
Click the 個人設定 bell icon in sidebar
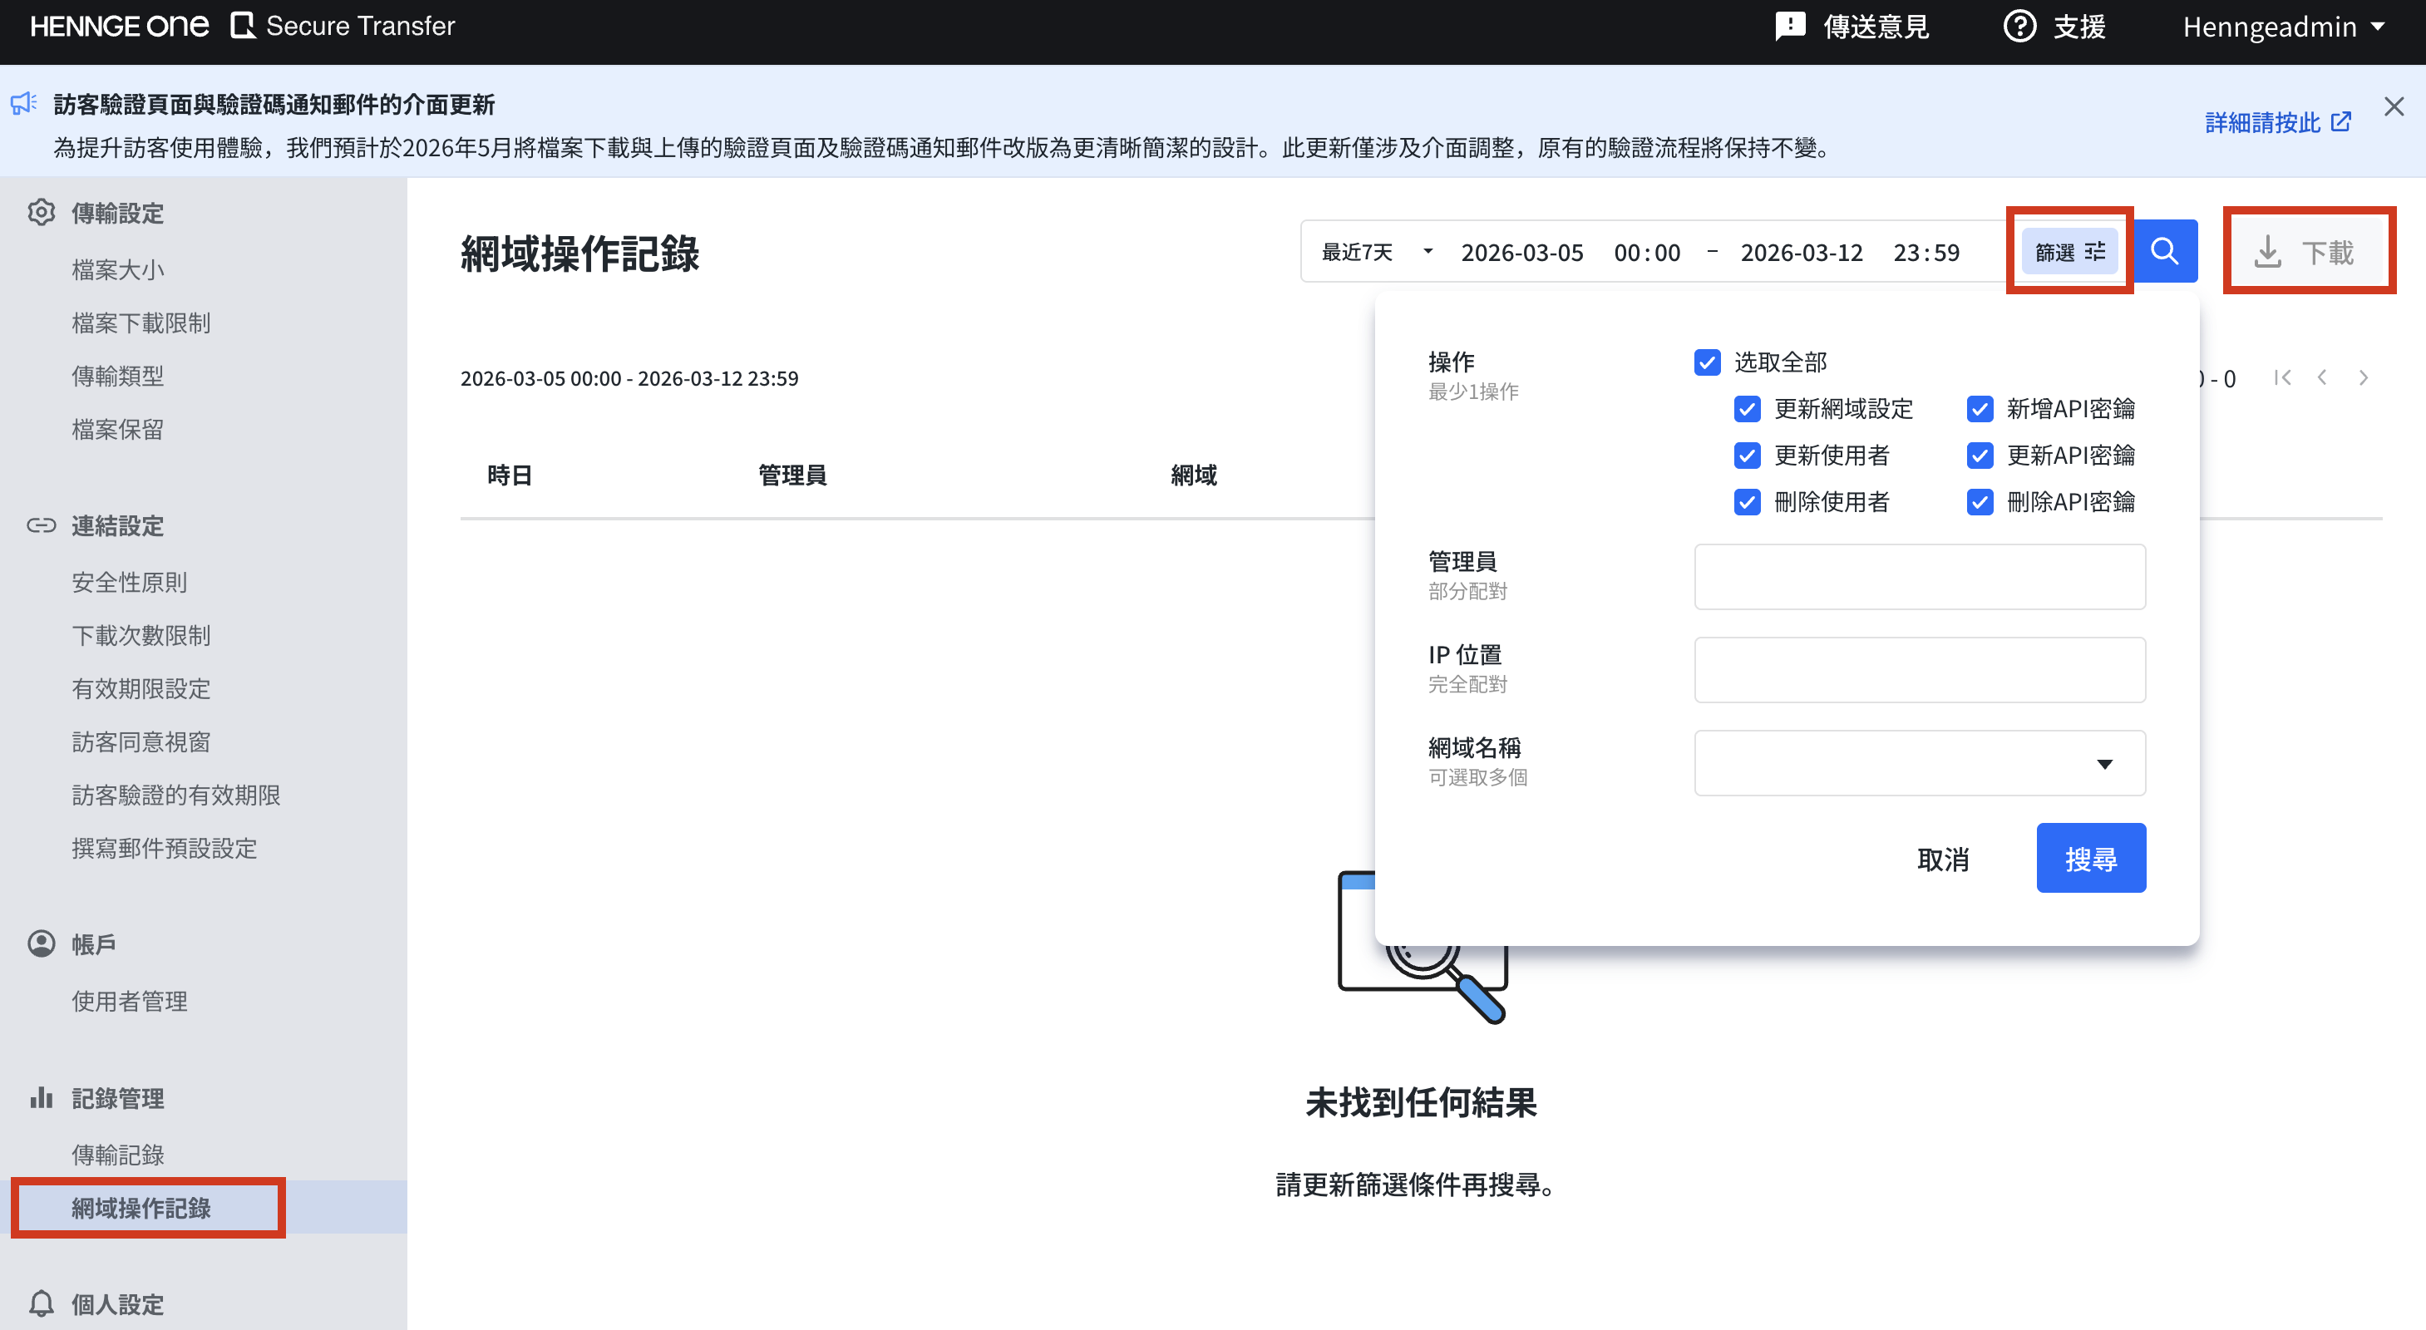click(x=42, y=1303)
